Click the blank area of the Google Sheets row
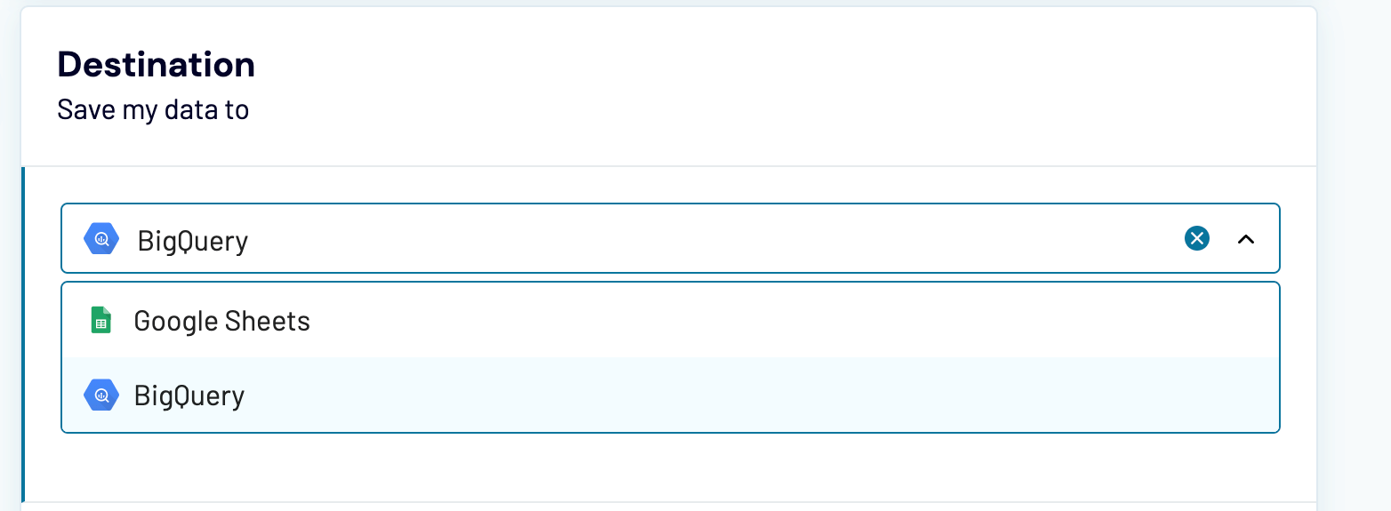Viewport: 1391px width, 511px height. pyautogui.click(x=756, y=321)
